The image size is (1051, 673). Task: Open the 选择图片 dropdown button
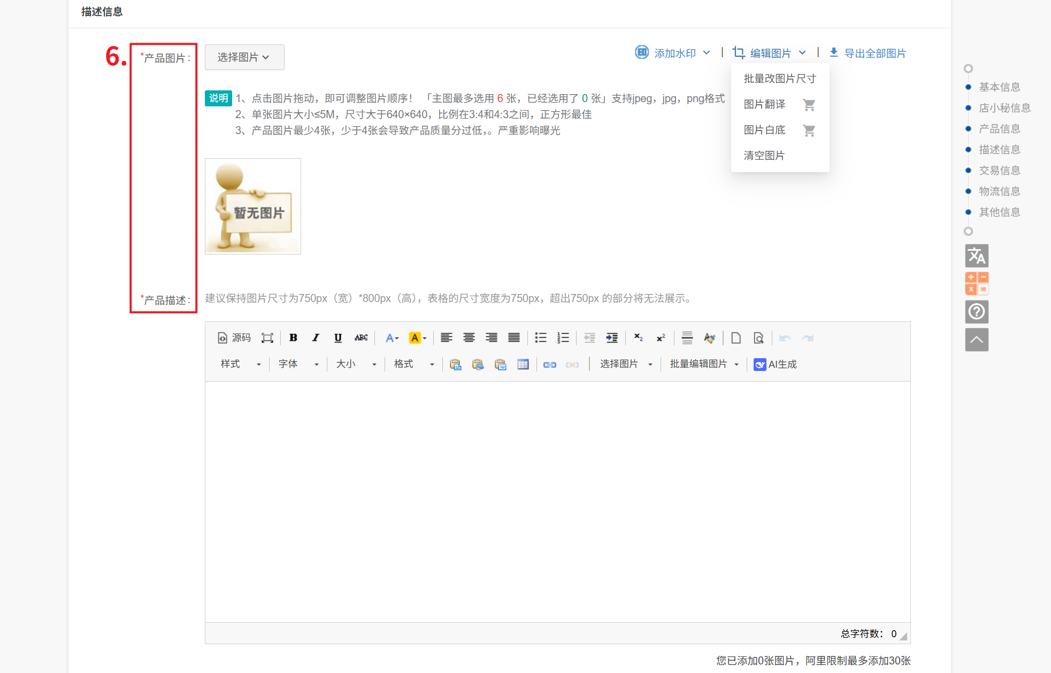tap(244, 57)
